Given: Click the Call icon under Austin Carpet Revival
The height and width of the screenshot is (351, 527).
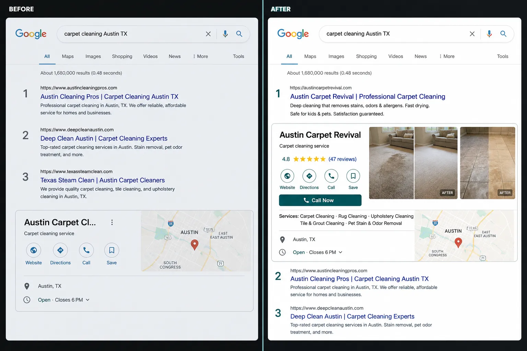Looking at the screenshot, I should [x=331, y=176].
